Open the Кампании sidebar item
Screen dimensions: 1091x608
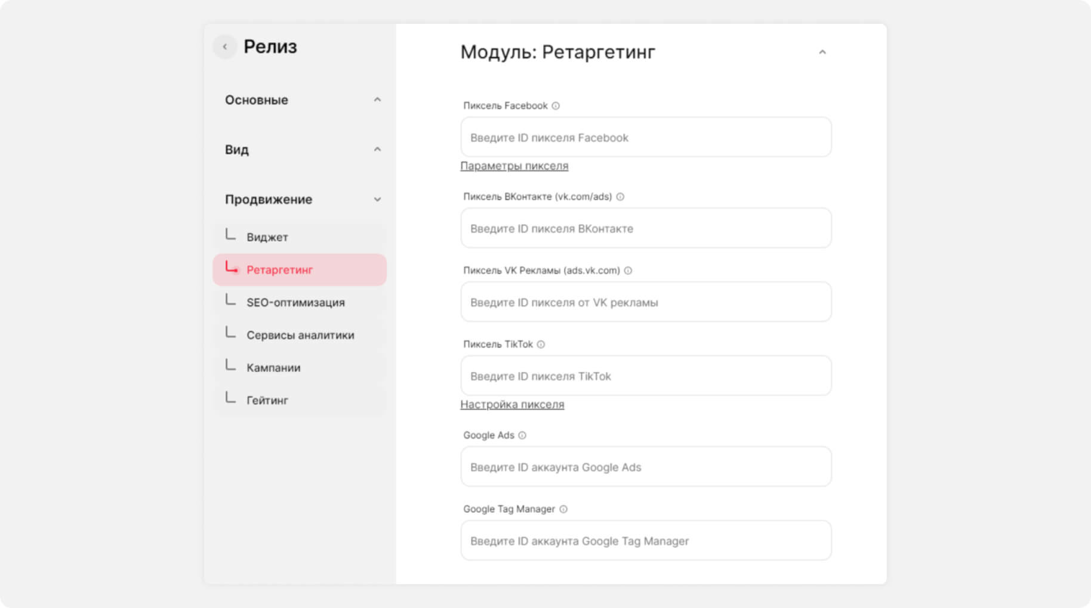pyautogui.click(x=273, y=368)
